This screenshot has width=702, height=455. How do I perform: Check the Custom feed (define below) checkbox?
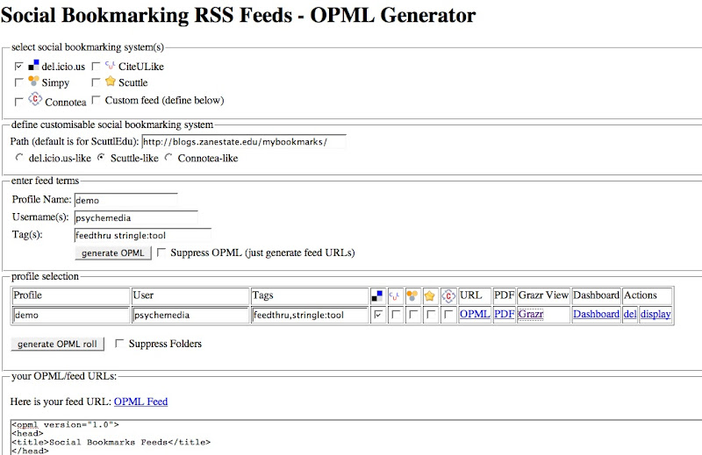[x=96, y=100]
